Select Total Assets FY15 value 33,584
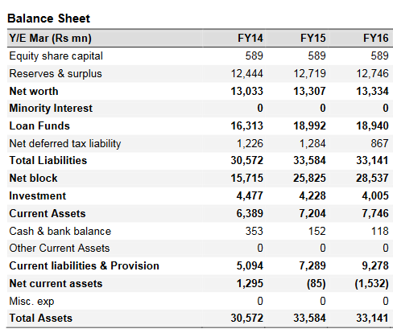393x333 pixels. pyautogui.click(x=309, y=318)
